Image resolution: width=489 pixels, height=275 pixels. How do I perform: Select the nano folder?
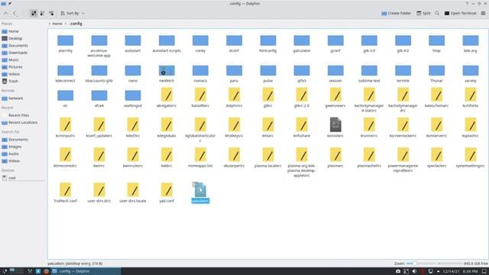click(x=133, y=73)
